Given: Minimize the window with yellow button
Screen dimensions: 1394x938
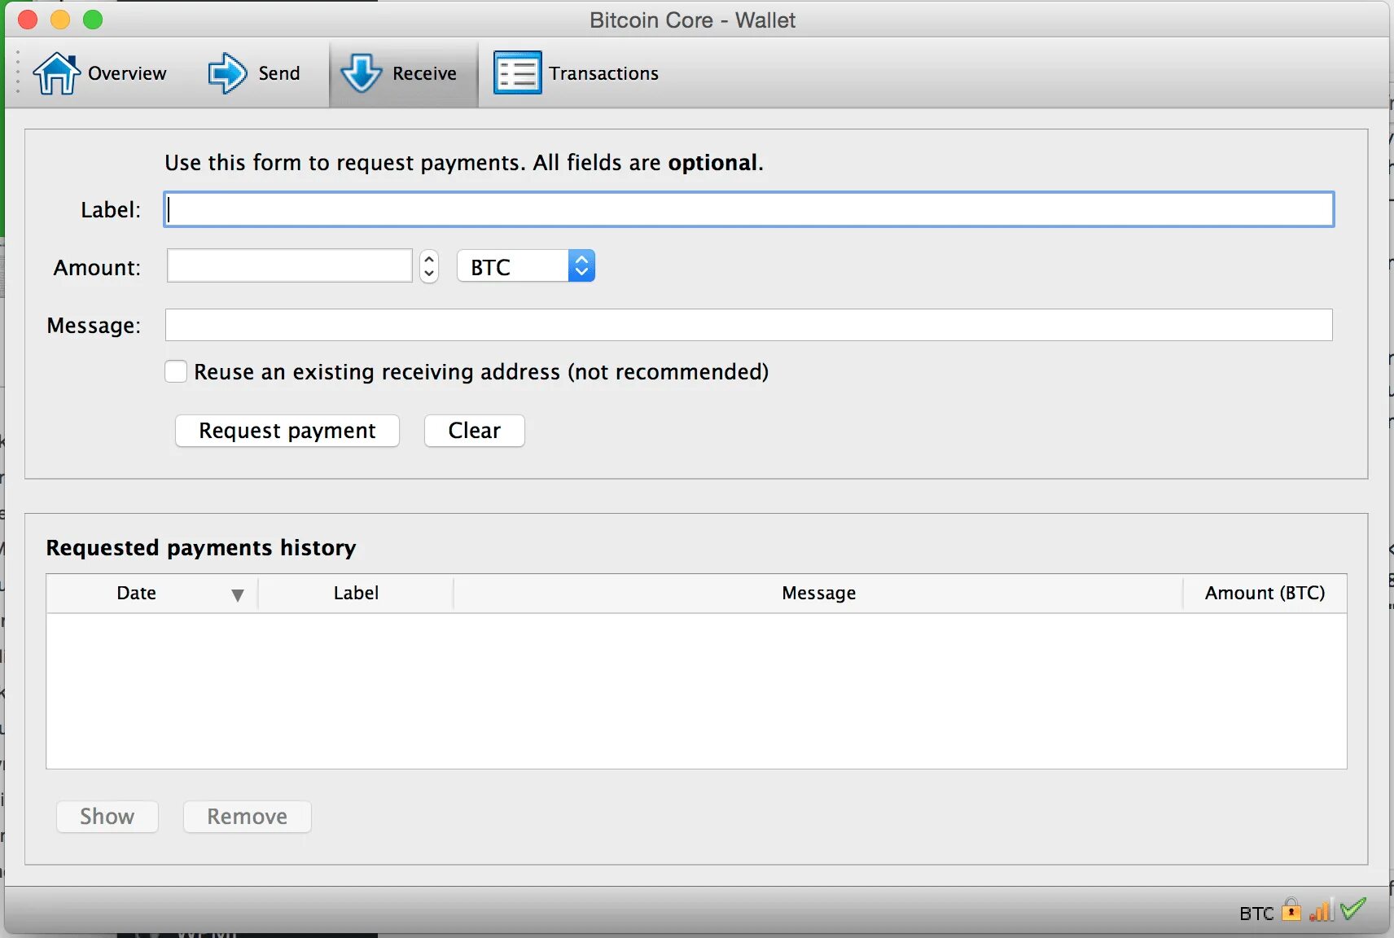Looking at the screenshot, I should pyautogui.click(x=60, y=20).
